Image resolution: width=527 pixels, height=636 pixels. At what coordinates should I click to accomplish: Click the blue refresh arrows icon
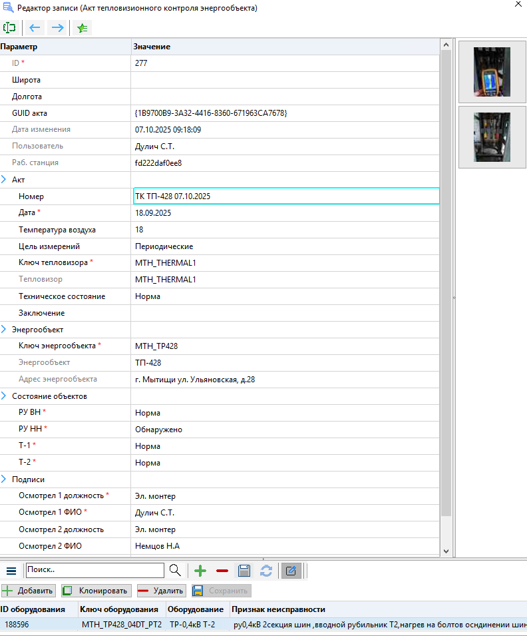click(266, 571)
